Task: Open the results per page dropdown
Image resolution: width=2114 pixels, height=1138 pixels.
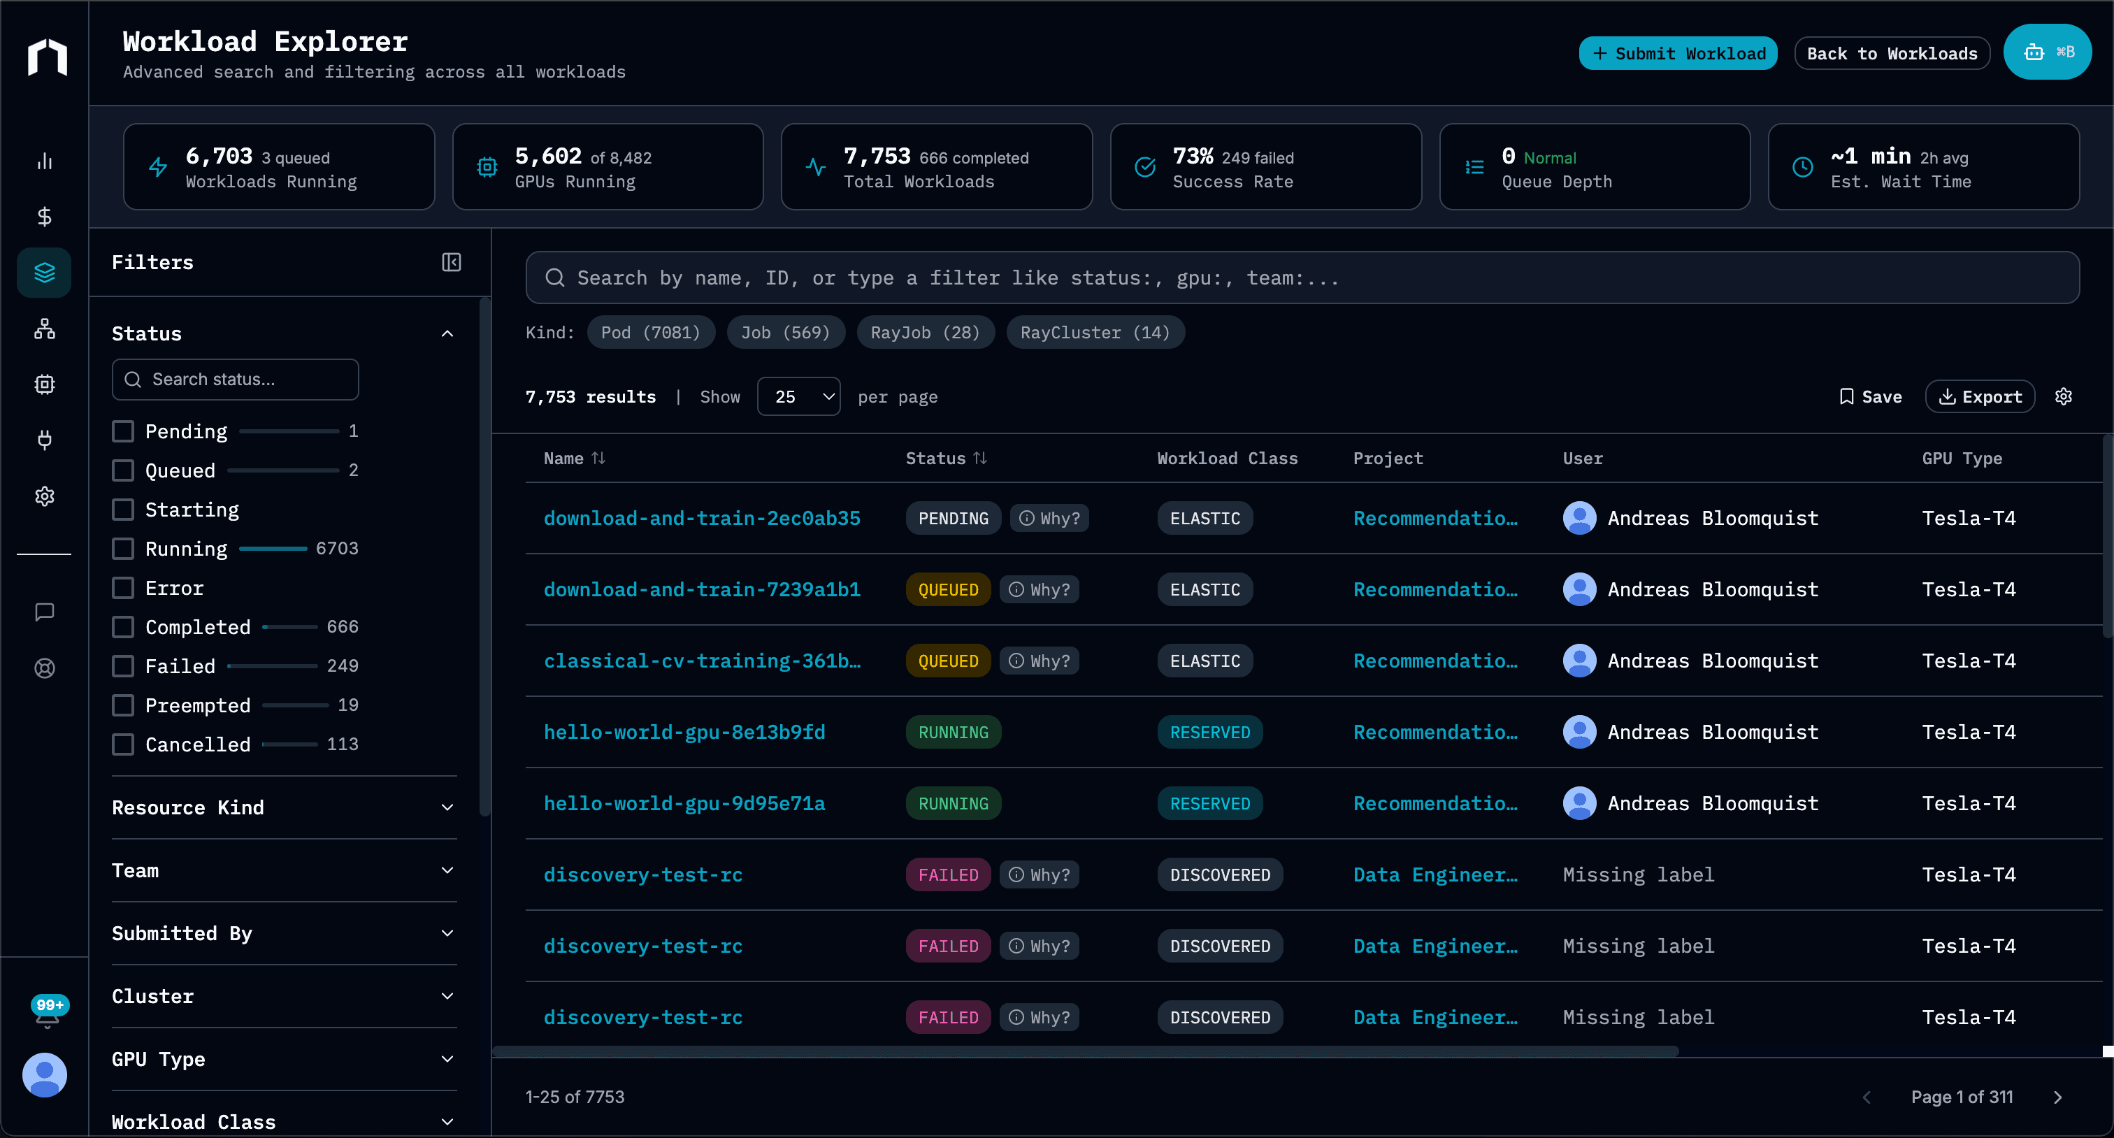Action: tap(798, 396)
